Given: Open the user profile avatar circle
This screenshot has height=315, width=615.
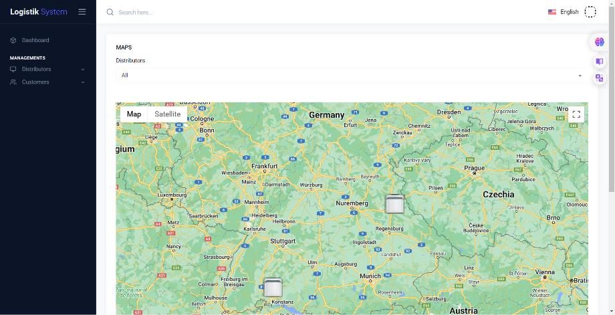Looking at the screenshot, I should pyautogui.click(x=590, y=12).
